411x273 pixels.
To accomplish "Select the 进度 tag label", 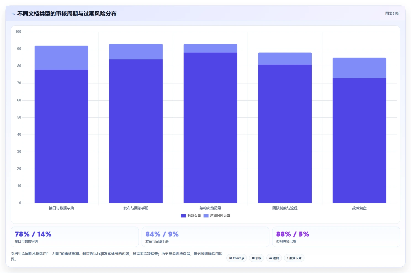I will (276, 258).
